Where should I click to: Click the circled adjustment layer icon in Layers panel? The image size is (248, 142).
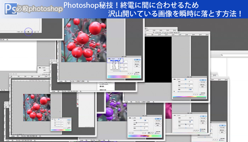click(x=28, y=32)
